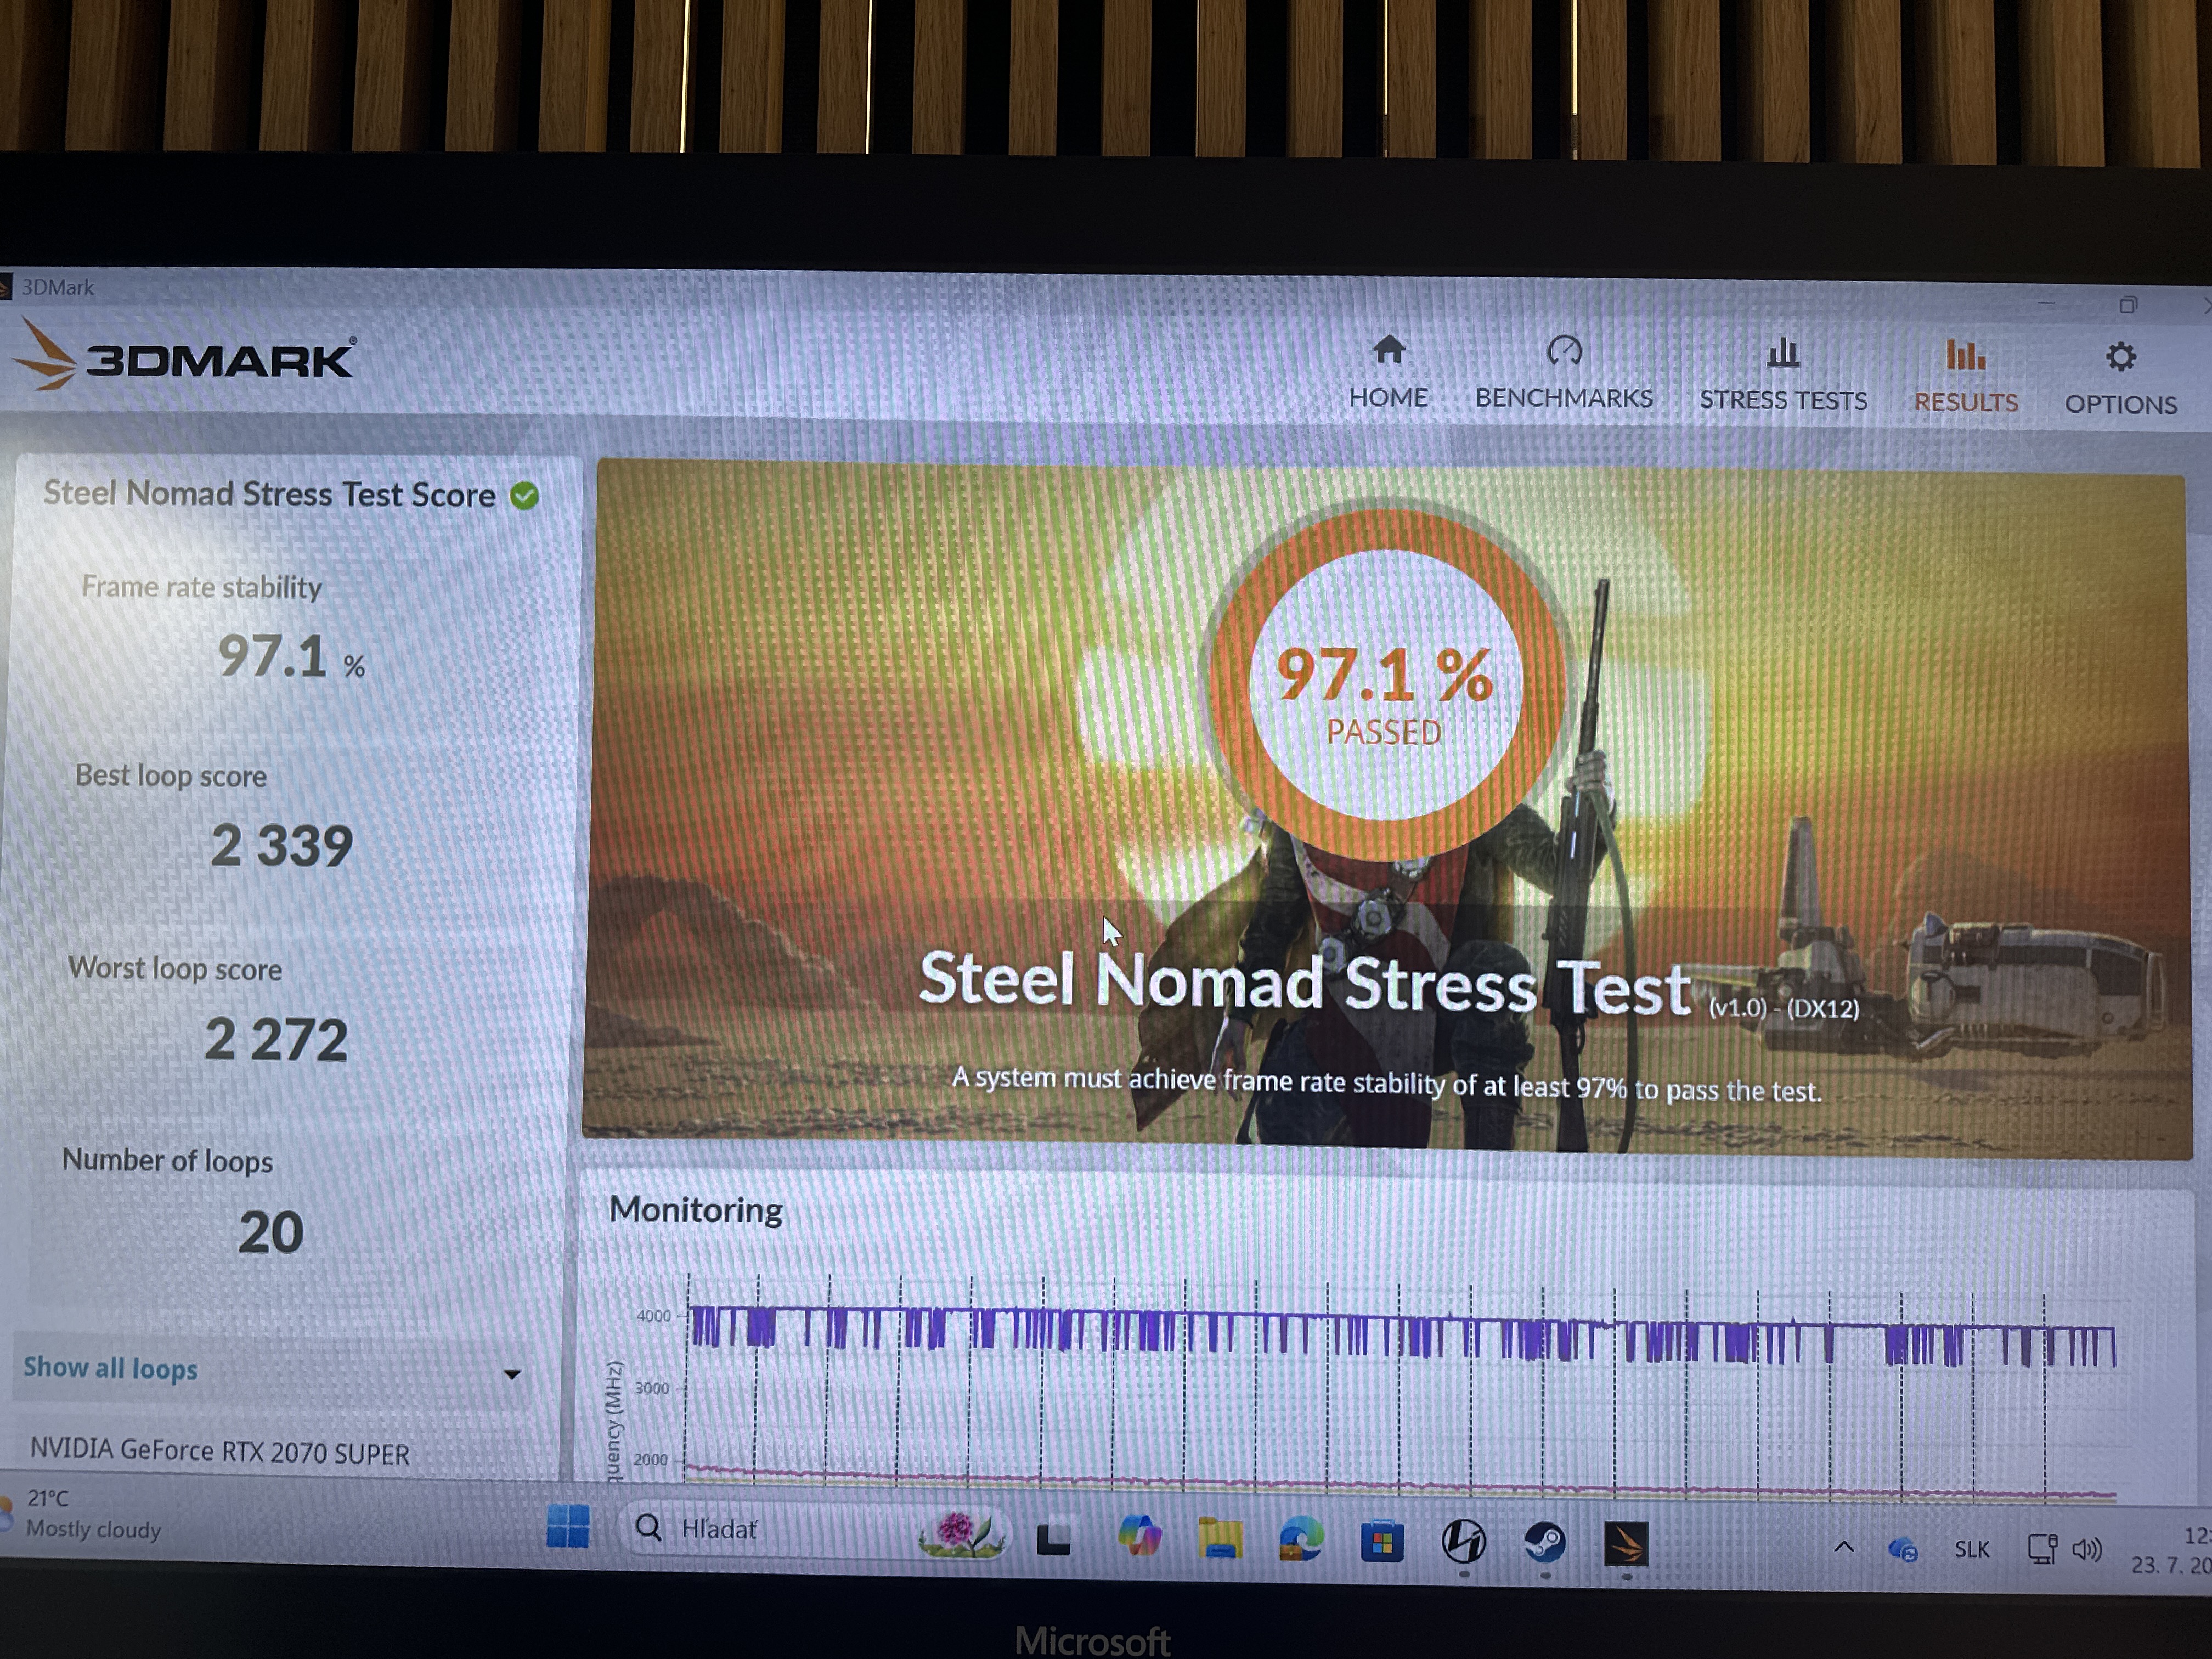Click the SLK keyboard language indicator
The width and height of the screenshot is (2212, 1659).
tap(1972, 1550)
